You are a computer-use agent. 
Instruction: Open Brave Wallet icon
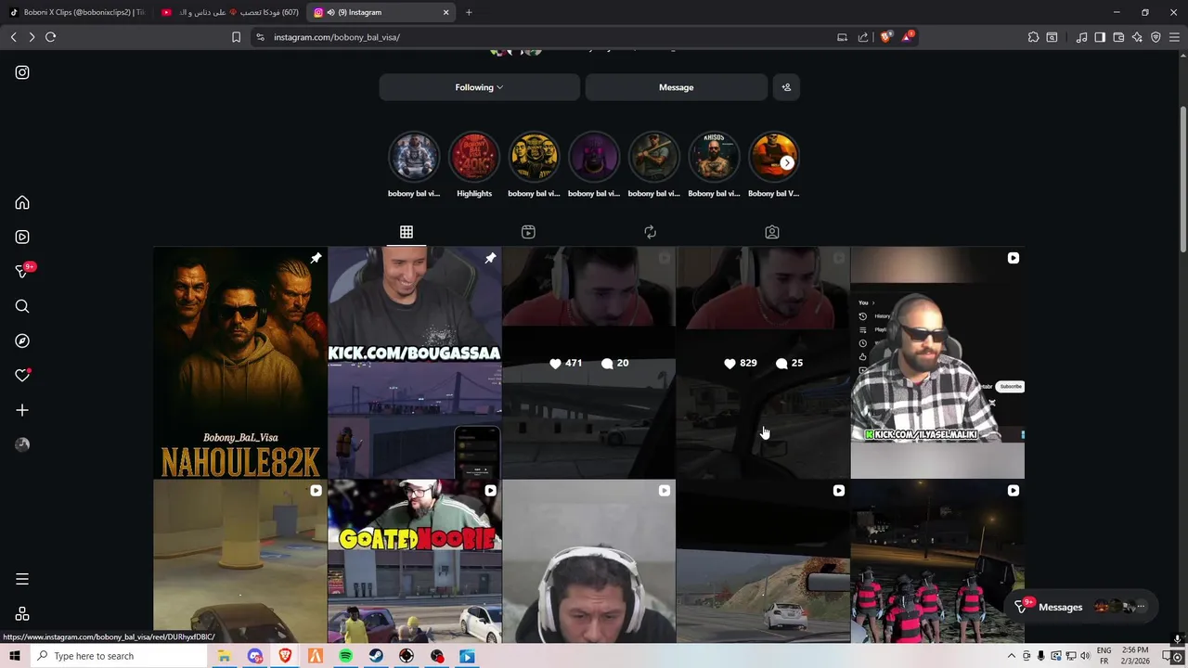click(x=1118, y=37)
